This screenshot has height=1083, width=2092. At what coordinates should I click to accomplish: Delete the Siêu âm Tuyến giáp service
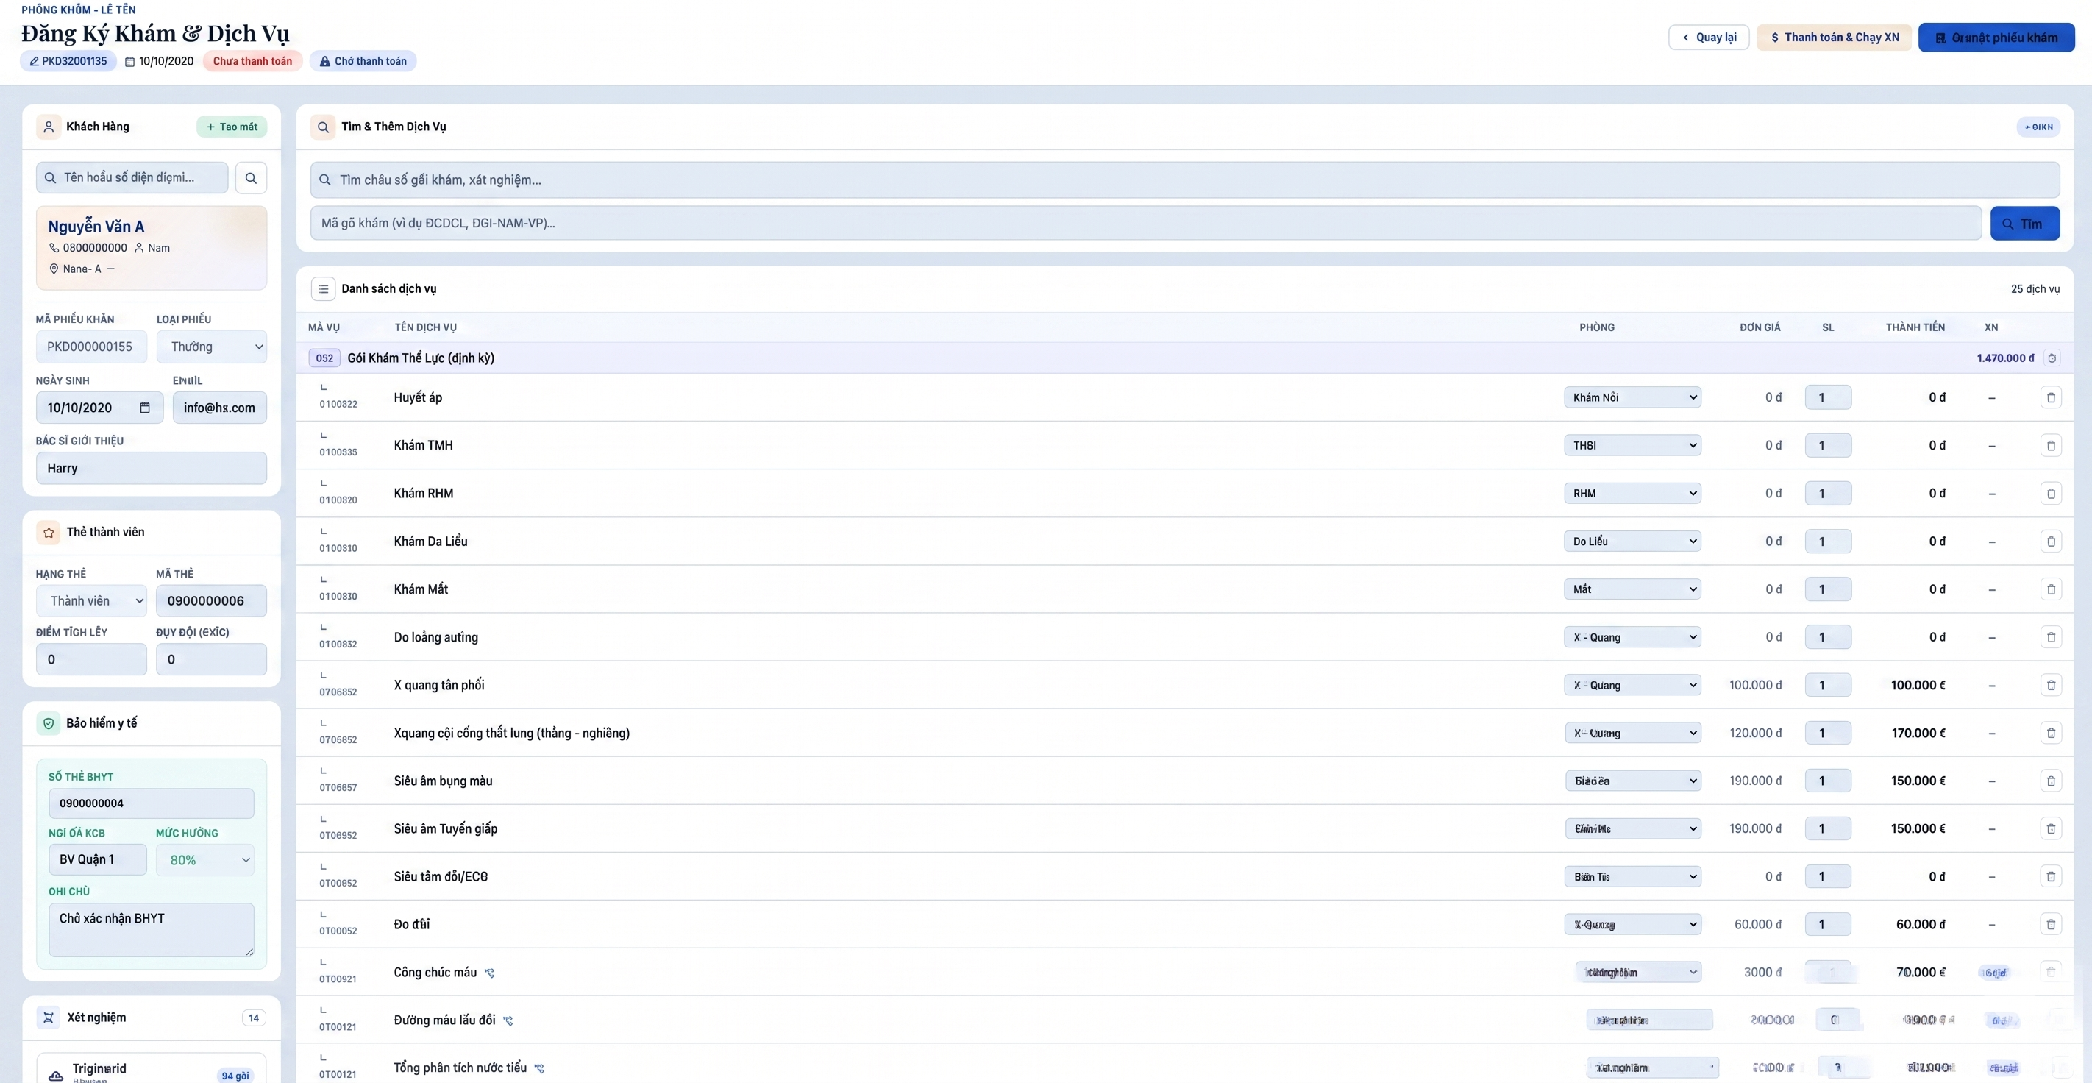coord(2051,828)
